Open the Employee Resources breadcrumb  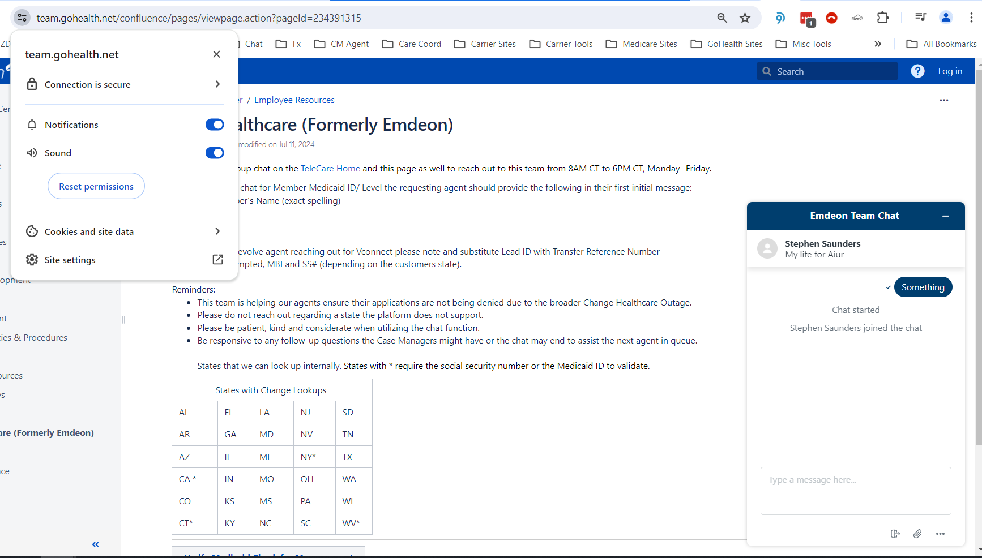coord(294,100)
